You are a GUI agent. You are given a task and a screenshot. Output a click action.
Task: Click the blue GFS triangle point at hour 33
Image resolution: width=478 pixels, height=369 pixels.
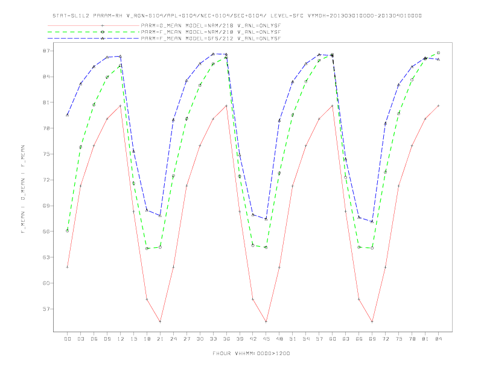(x=213, y=54)
